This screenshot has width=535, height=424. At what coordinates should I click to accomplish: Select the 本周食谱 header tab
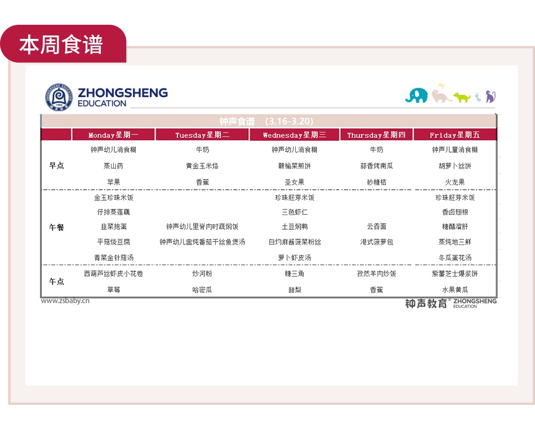62,44
